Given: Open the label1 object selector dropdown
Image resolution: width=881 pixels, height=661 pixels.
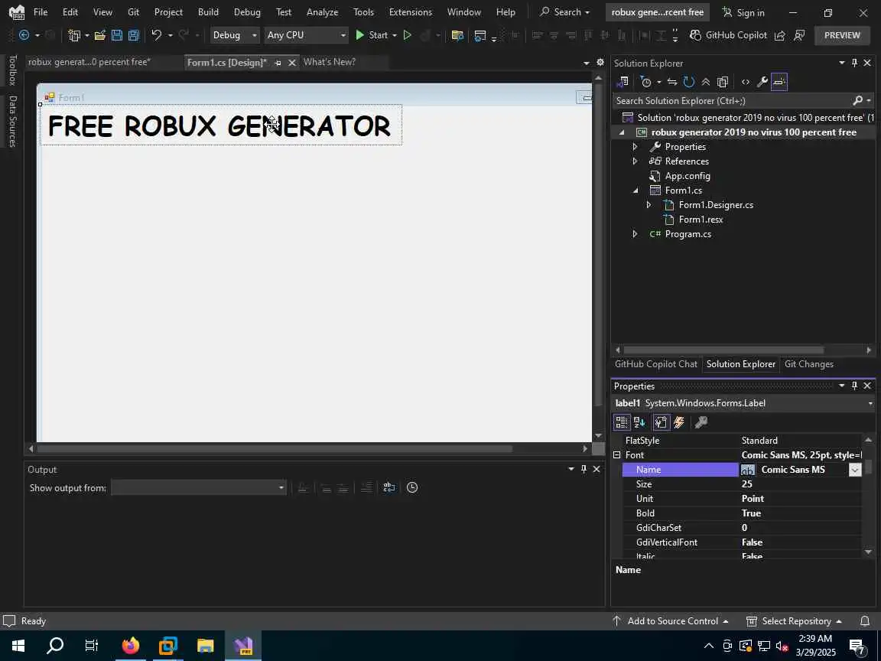Looking at the screenshot, I should coord(870,404).
